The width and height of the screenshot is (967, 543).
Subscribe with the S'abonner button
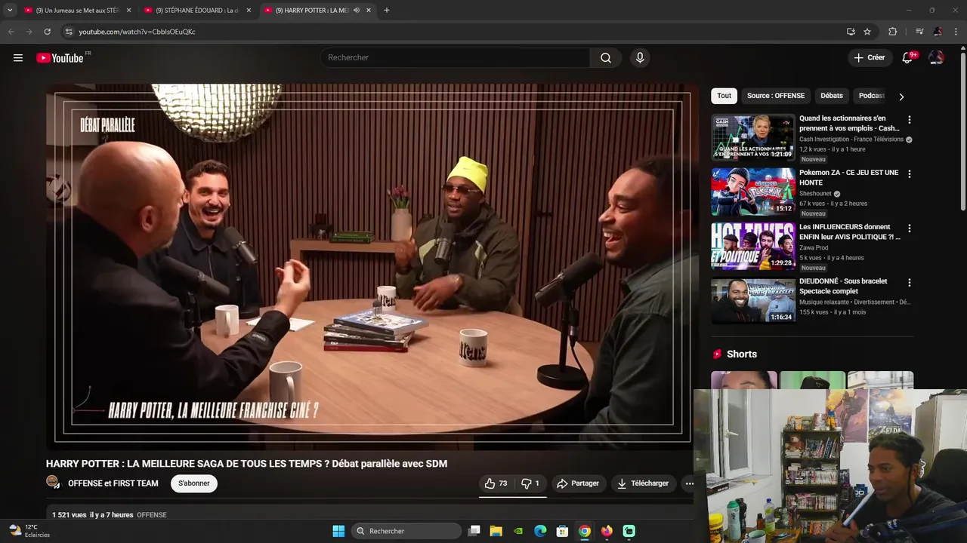(x=194, y=483)
